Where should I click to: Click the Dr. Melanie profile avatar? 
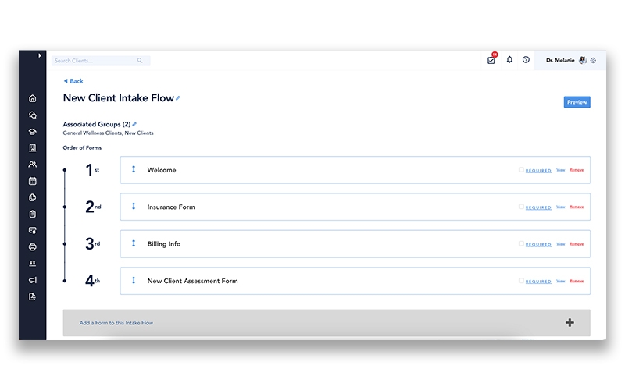(583, 60)
